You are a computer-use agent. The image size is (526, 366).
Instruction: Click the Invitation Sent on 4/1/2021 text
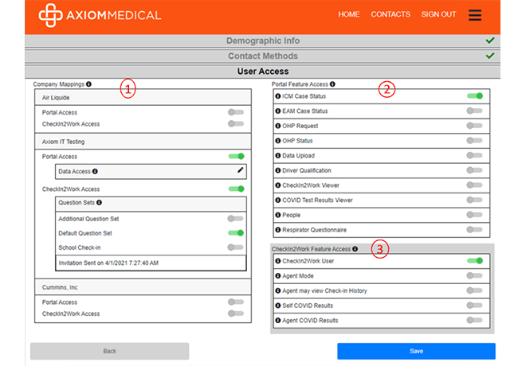tap(108, 263)
